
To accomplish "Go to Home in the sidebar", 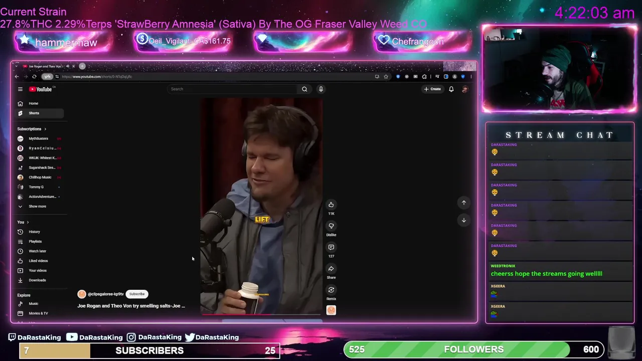I will click(x=40, y=103).
